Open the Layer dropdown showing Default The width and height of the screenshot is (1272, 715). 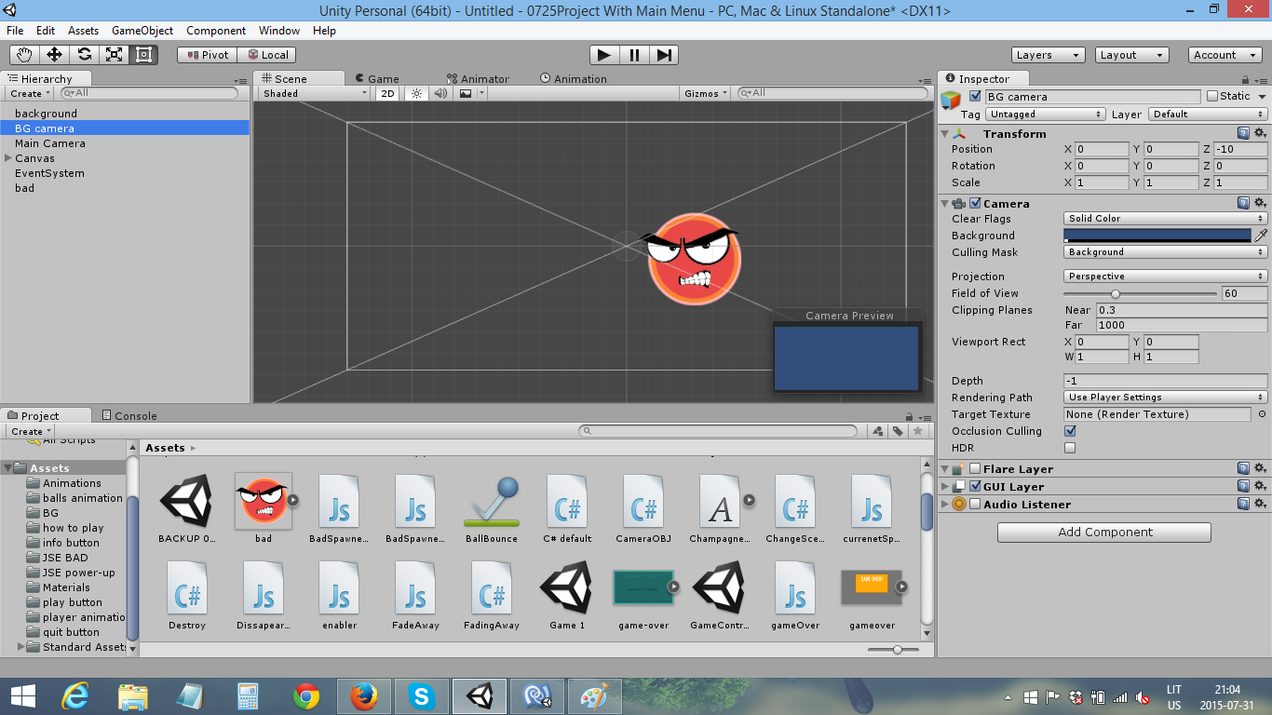pyautogui.click(x=1207, y=114)
